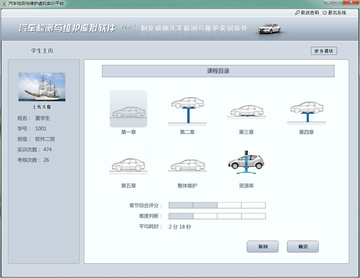Click the 退出系统 power icon
Viewport: 360px width, 278px height.
(x=325, y=13)
